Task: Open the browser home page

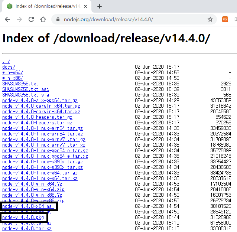Action: 43,19
